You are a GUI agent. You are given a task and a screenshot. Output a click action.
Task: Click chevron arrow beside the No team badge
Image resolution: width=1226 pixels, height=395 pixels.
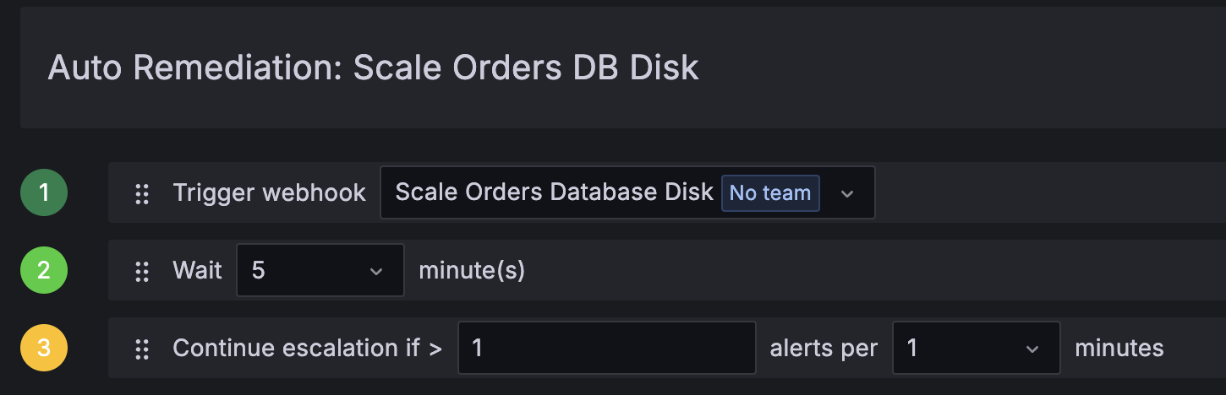[x=847, y=193]
